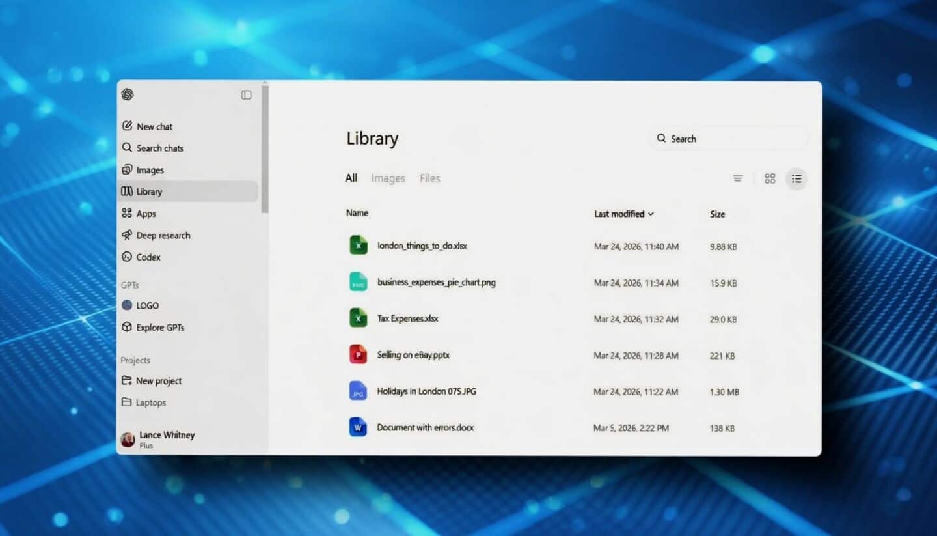937x536 pixels.
Task: Open Deep research in the sidebar
Action: pyautogui.click(x=156, y=235)
